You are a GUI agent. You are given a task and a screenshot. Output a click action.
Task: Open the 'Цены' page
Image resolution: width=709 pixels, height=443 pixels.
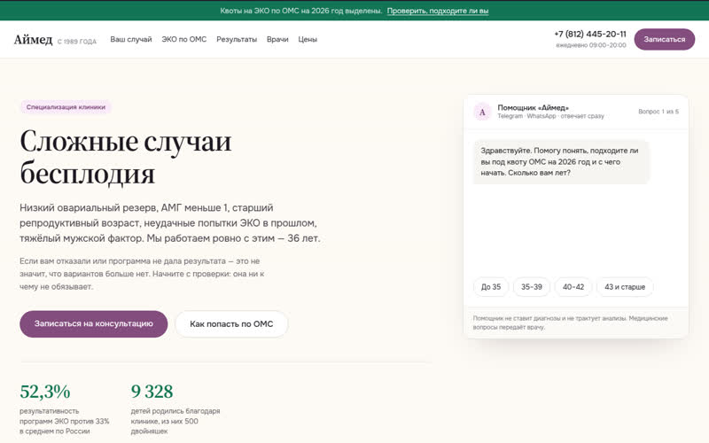tap(308, 39)
